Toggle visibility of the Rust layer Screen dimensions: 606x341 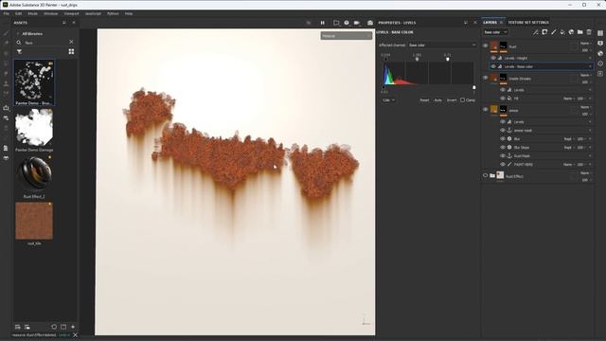[486, 45]
